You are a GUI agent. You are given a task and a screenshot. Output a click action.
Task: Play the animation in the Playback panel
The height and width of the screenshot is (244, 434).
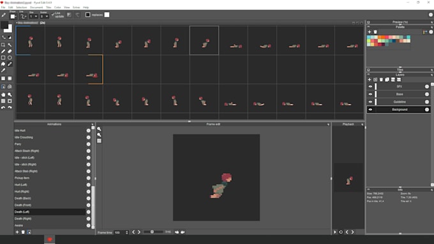(x=335, y=232)
